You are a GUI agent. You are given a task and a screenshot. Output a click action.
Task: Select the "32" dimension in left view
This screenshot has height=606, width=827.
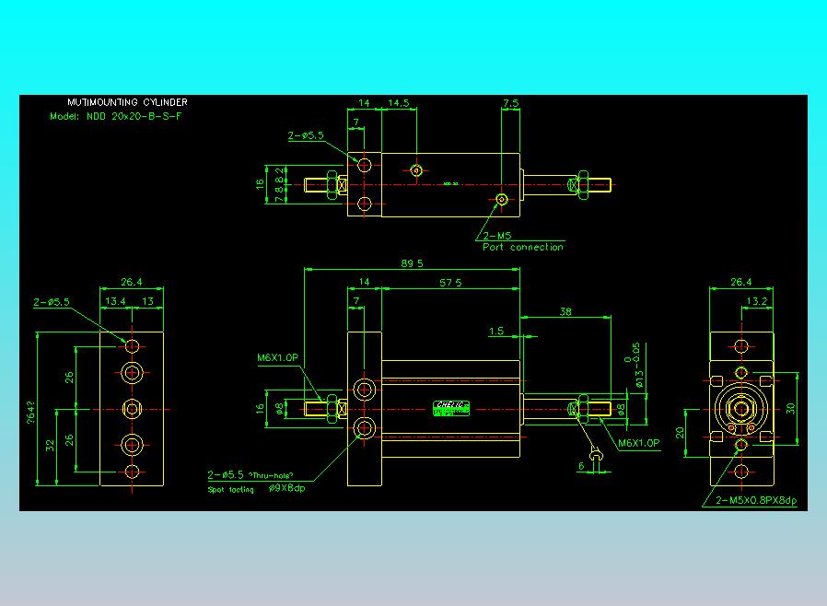[50, 446]
